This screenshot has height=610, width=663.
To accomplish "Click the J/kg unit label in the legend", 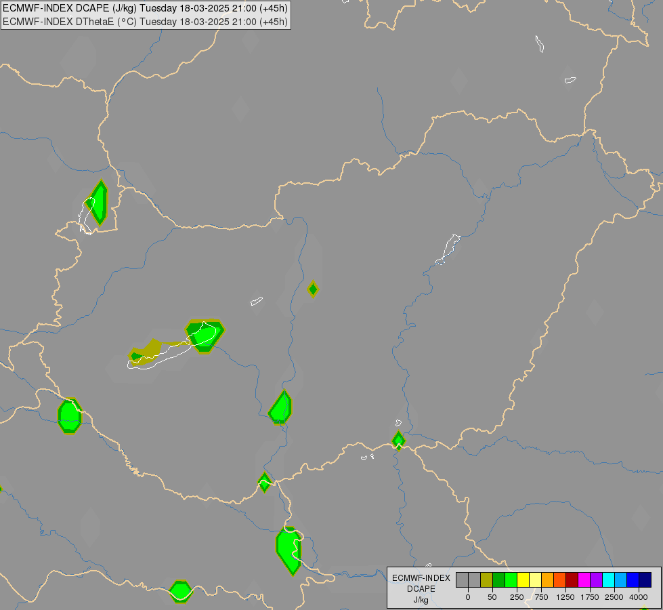I will coord(421,600).
